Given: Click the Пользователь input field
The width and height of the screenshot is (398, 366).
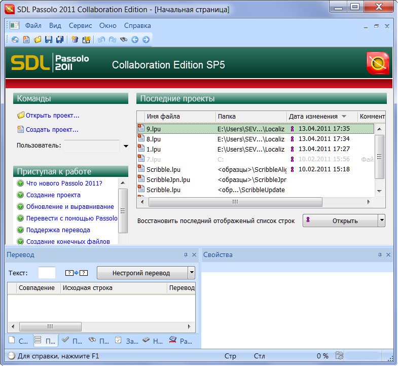Looking at the screenshot, I should point(92,146).
